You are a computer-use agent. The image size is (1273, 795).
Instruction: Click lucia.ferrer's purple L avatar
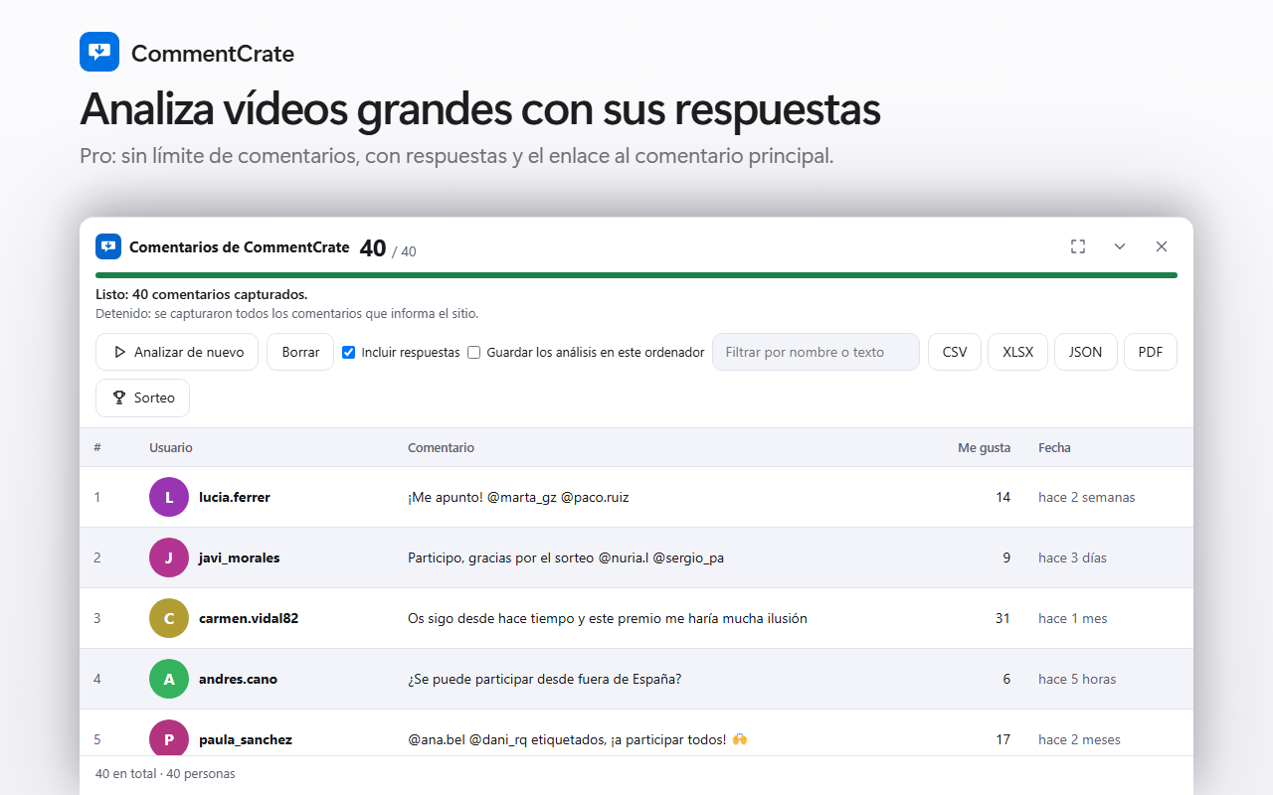[x=169, y=497]
